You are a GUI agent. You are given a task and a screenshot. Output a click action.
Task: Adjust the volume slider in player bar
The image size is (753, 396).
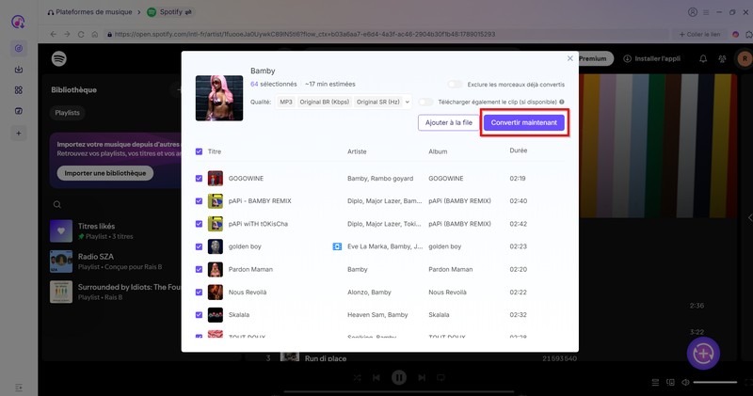click(715, 382)
